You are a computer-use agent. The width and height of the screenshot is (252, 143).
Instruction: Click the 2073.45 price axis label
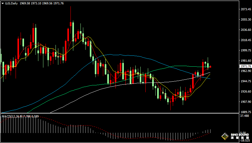246,10
